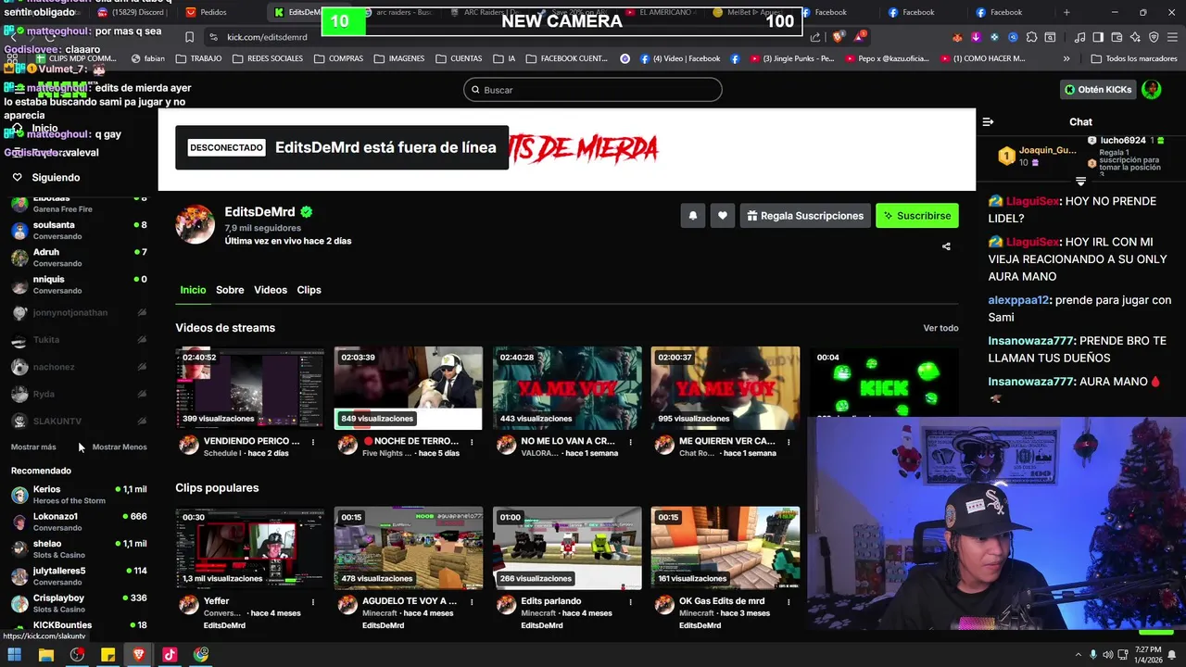This screenshot has width=1186, height=667.
Task: Switch to the Clips tab
Action: pyautogui.click(x=309, y=290)
